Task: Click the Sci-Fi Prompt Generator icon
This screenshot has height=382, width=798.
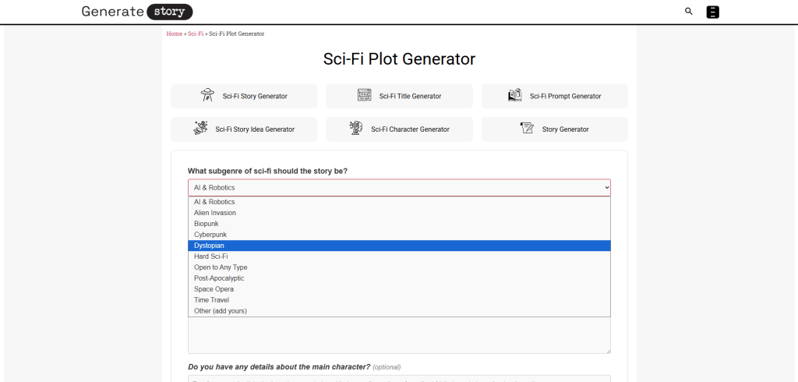Action: click(514, 96)
